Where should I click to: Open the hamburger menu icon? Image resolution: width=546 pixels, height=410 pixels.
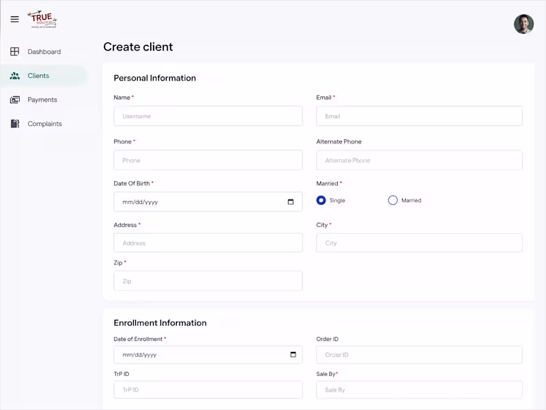(14, 19)
